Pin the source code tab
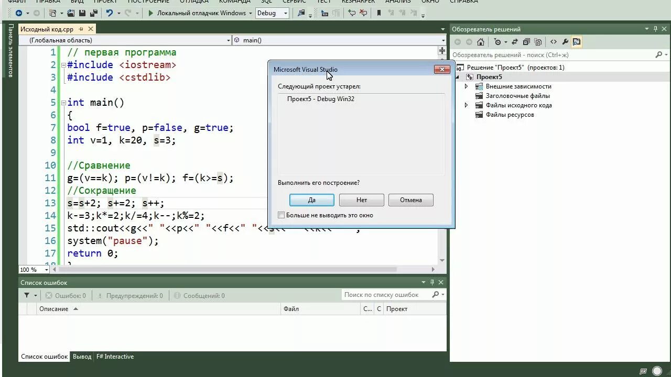Image resolution: width=671 pixels, height=377 pixels. click(x=81, y=29)
